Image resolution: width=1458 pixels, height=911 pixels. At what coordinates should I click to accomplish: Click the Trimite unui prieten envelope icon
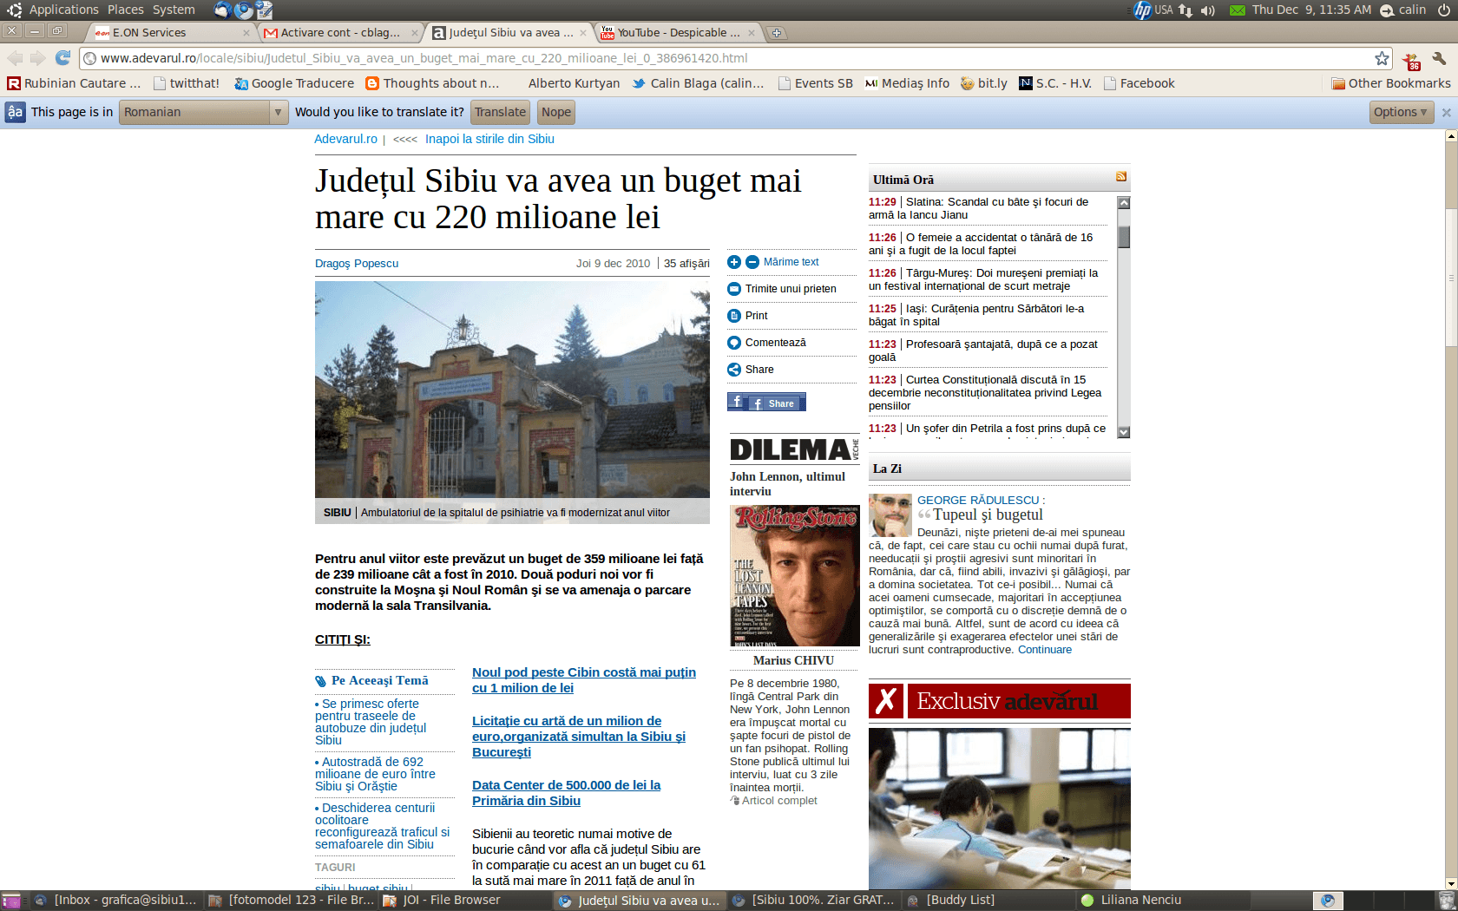tap(734, 288)
